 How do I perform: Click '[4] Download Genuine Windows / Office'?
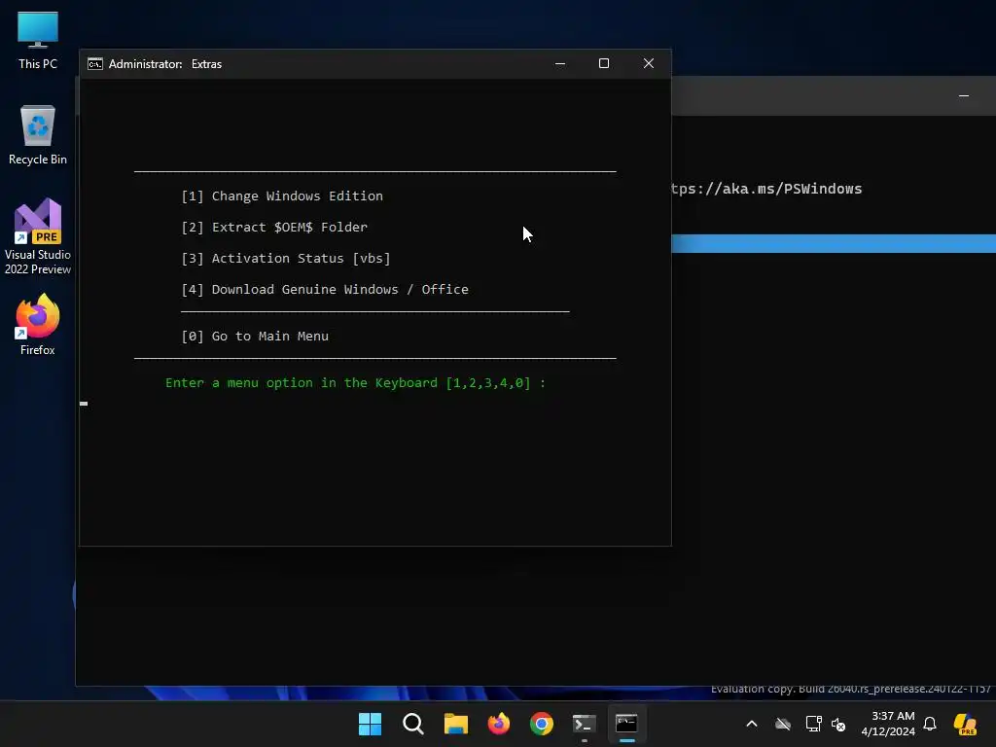325,289
